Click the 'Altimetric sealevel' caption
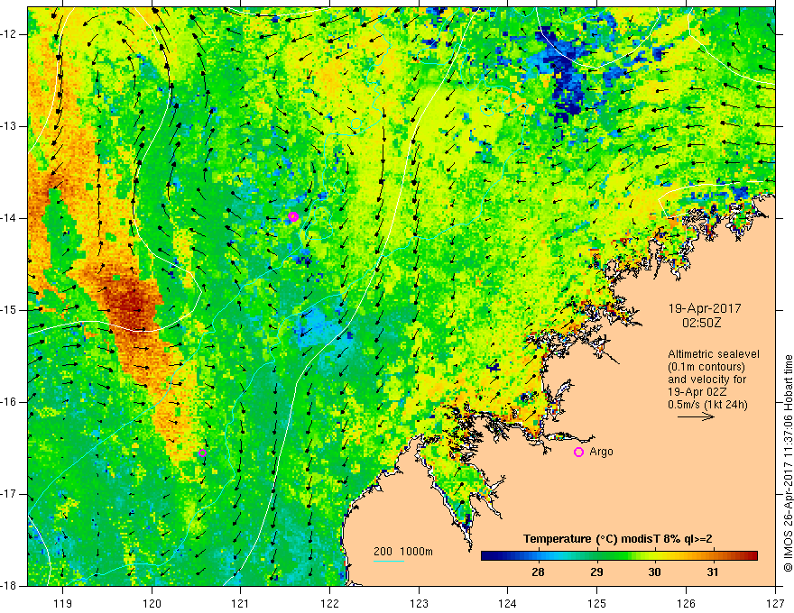The width and height of the screenshot is (794, 613). point(714,354)
